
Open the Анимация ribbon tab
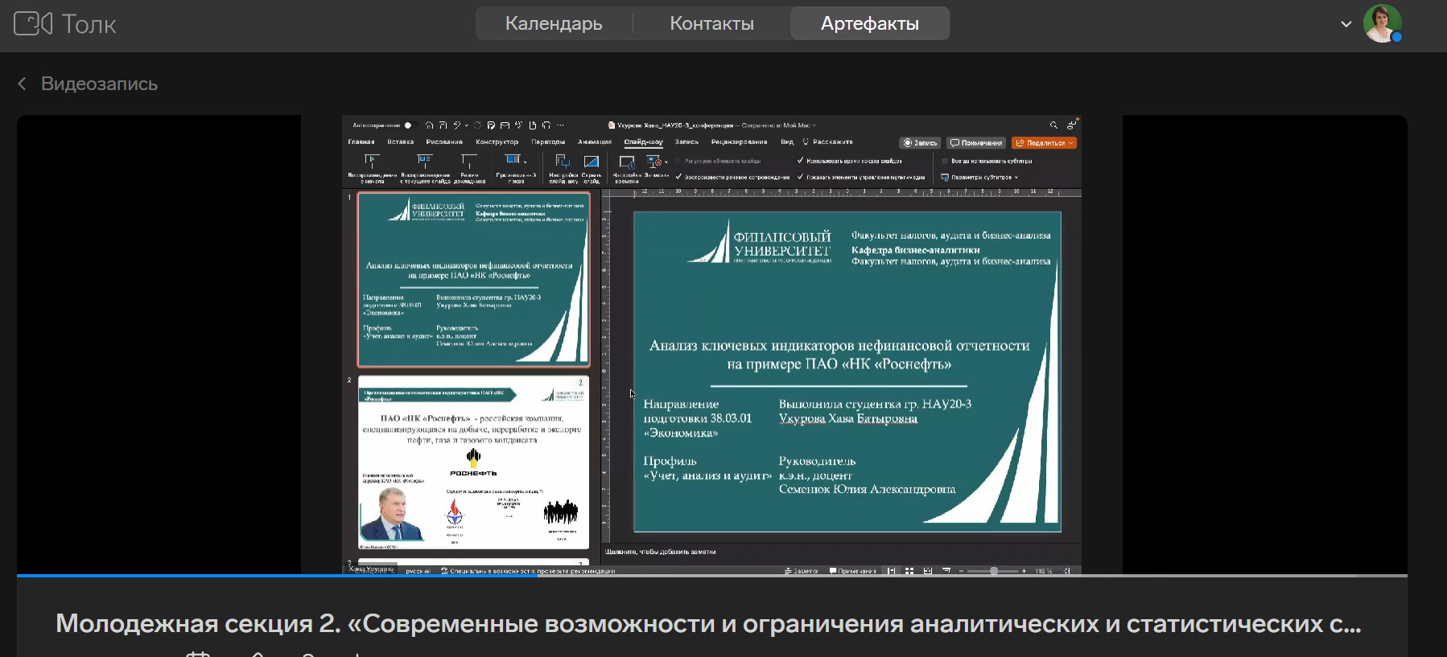tap(595, 142)
